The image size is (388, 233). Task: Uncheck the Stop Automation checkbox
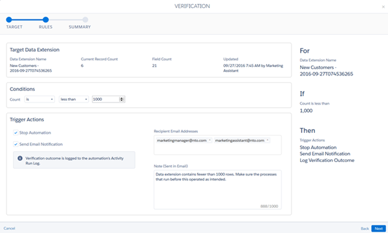pos(16,133)
